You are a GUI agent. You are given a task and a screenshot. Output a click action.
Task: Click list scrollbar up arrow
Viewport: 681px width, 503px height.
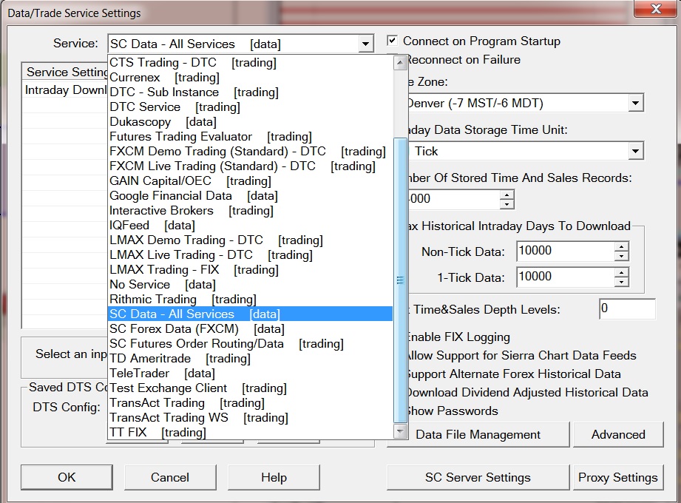[x=400, y=63]
